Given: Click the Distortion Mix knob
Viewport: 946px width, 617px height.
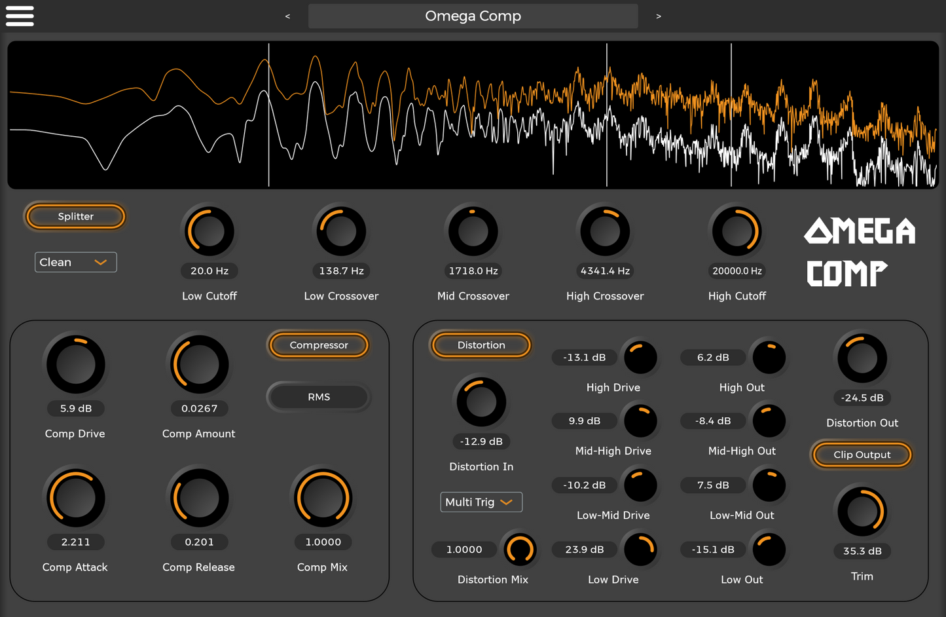Looking at the screenshot, I should 520,550.
